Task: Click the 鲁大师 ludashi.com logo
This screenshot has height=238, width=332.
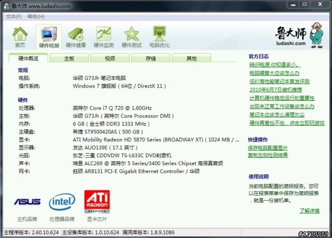Action: 299,35
